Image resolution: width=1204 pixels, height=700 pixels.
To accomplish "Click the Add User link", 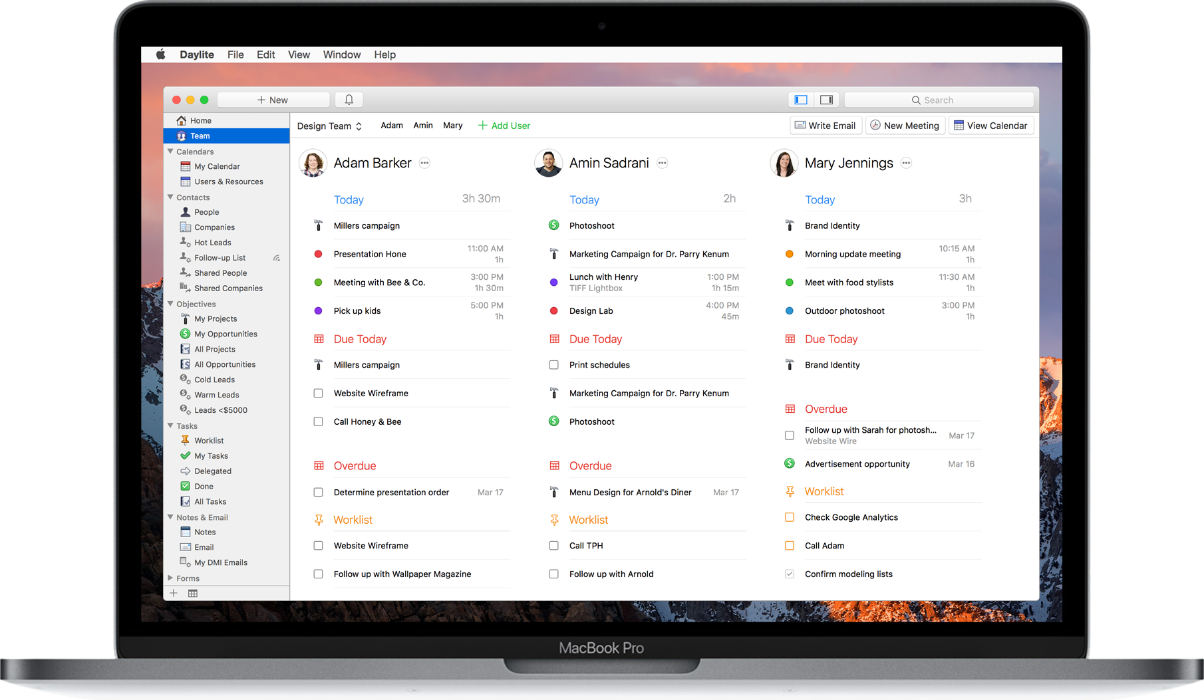I will pos(504,126).
